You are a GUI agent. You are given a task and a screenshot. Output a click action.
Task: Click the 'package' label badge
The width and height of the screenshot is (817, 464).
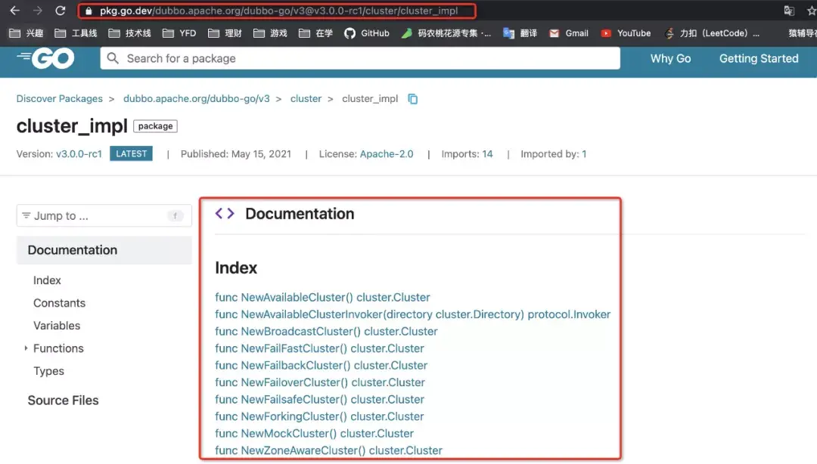[155, 126]
